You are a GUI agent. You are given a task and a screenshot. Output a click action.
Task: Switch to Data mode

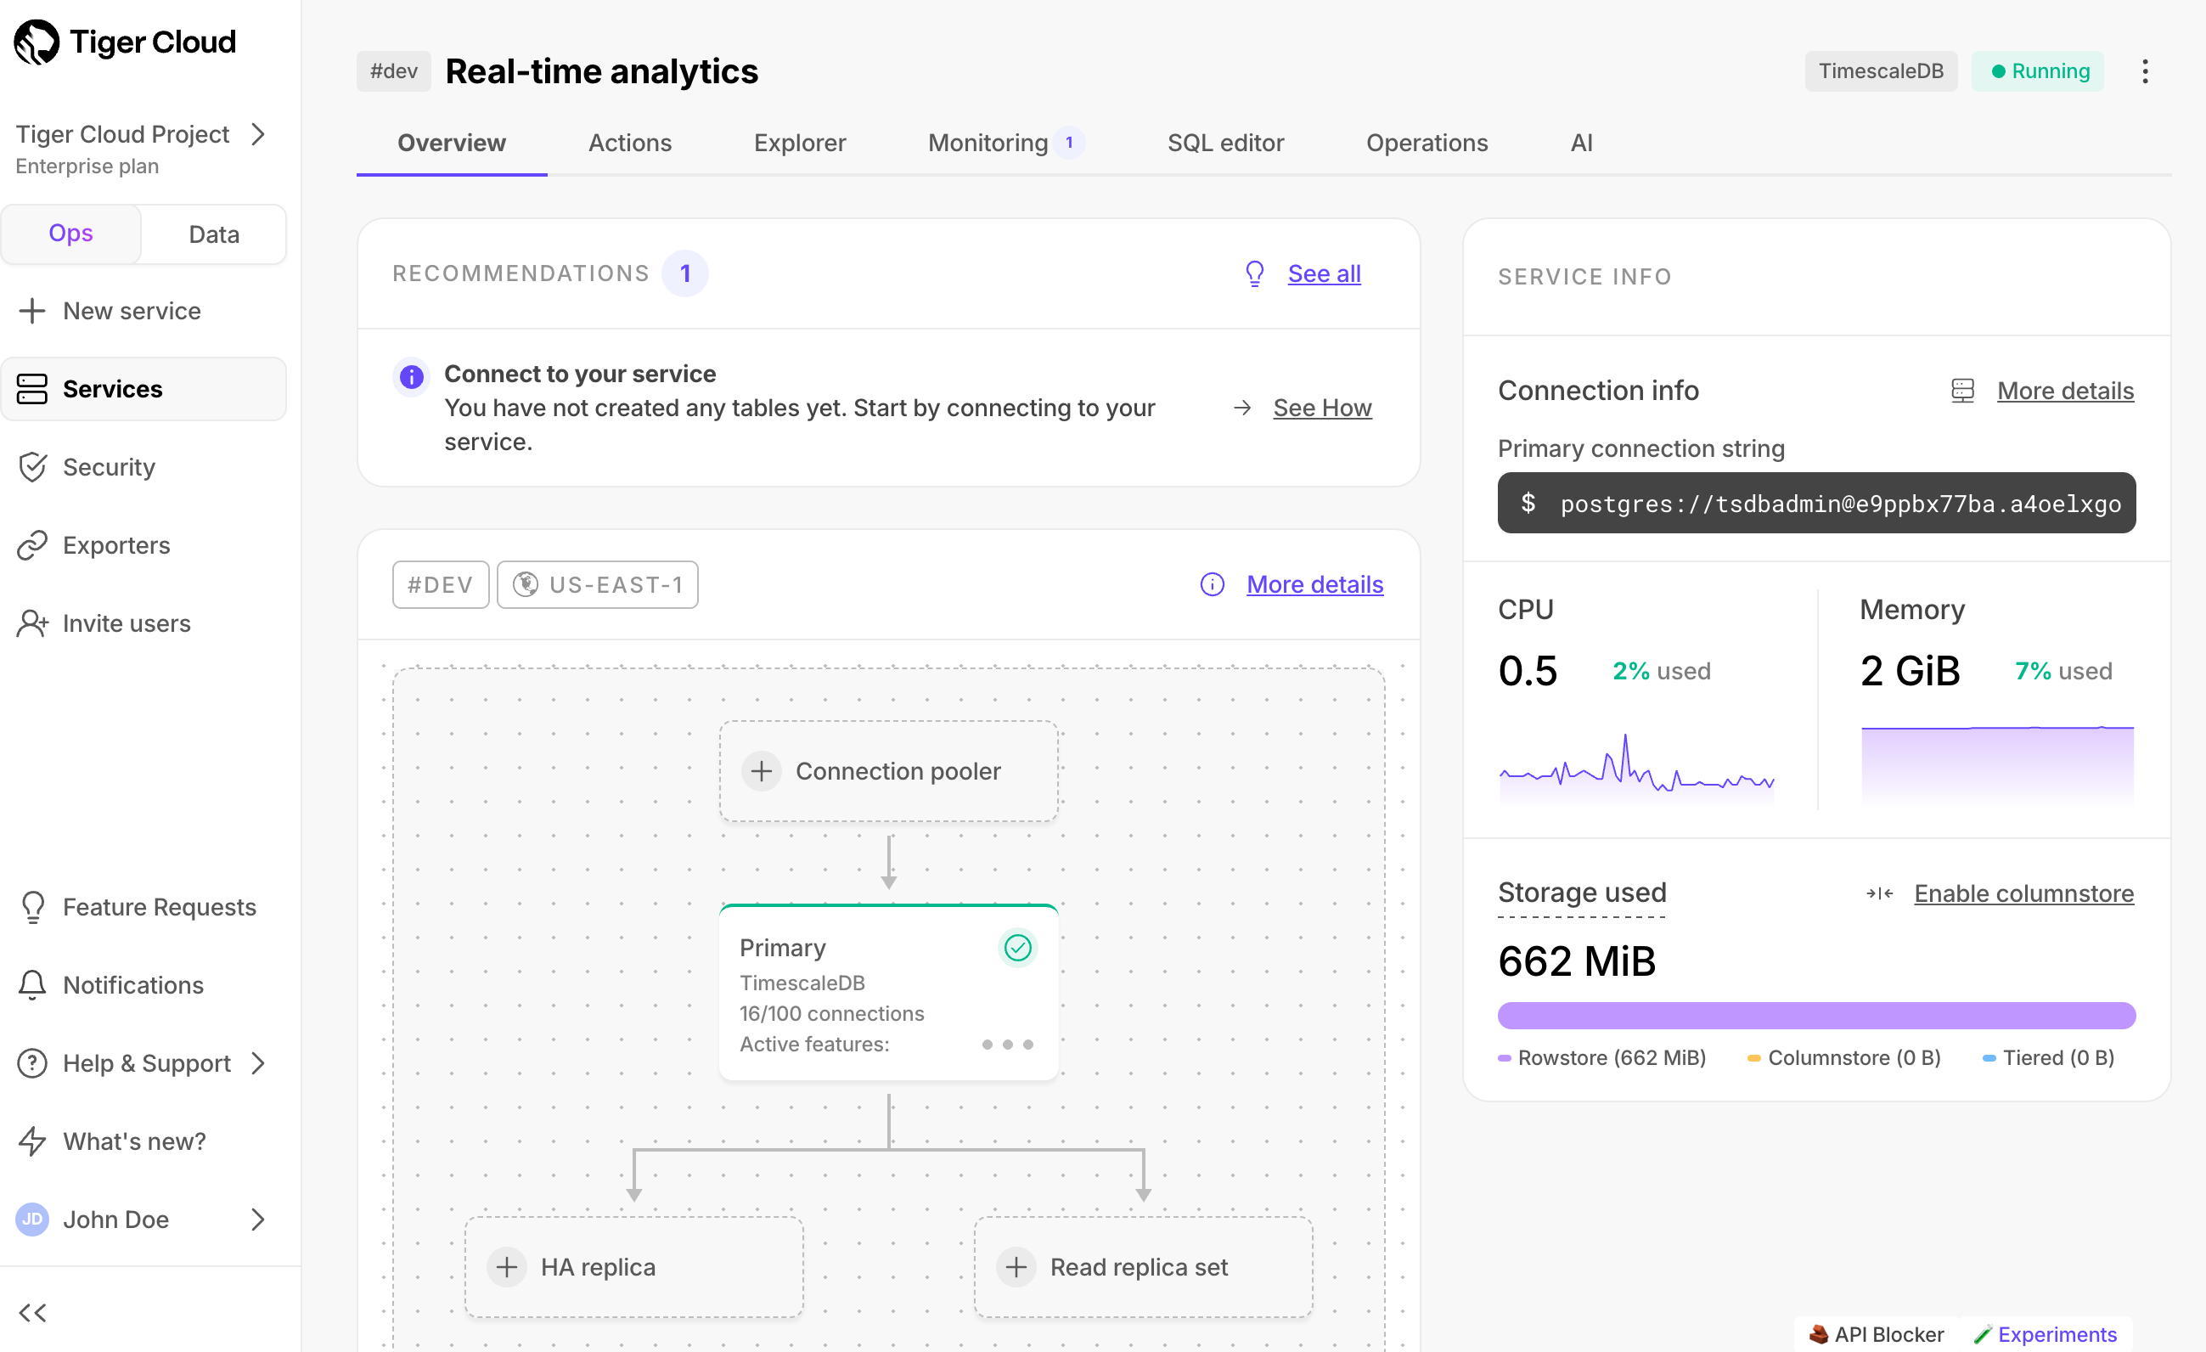[x=214, y=234]
